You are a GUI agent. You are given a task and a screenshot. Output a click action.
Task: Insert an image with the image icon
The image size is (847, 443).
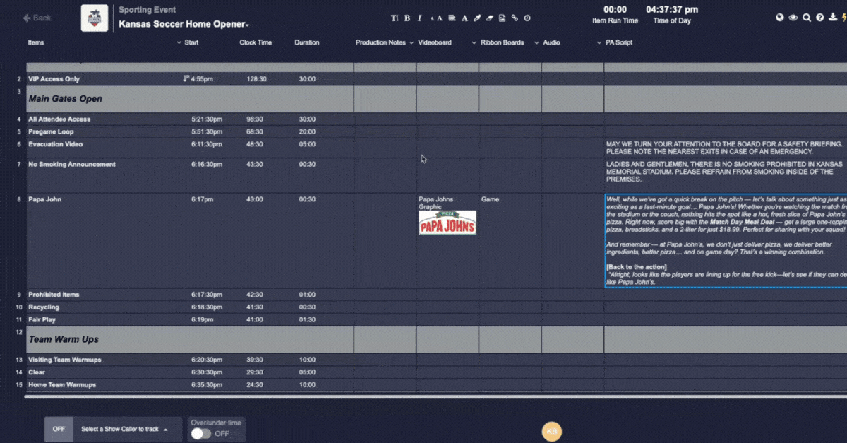[x=502, y=18]
